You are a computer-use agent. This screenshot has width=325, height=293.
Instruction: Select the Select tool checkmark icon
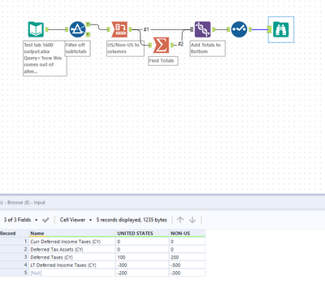coord(239,29)
